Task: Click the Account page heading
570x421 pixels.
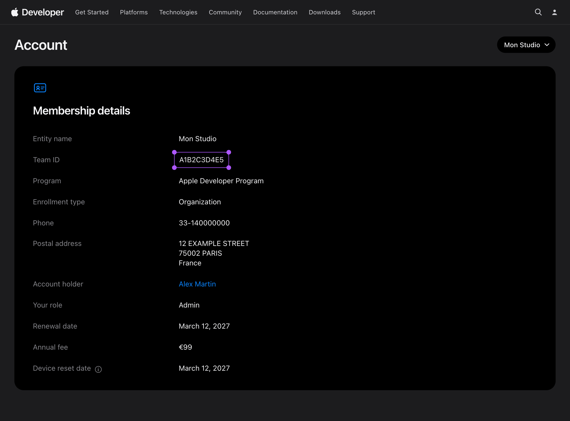Action: point(41,45)
